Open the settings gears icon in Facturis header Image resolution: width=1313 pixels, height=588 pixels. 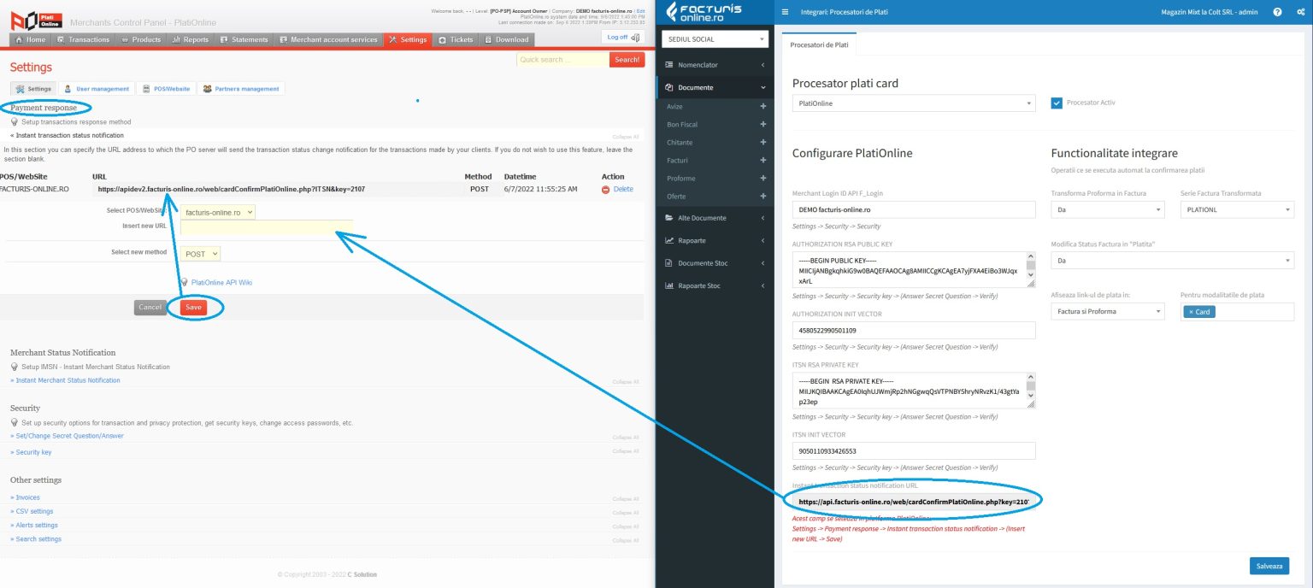[x=1300, y=13]
